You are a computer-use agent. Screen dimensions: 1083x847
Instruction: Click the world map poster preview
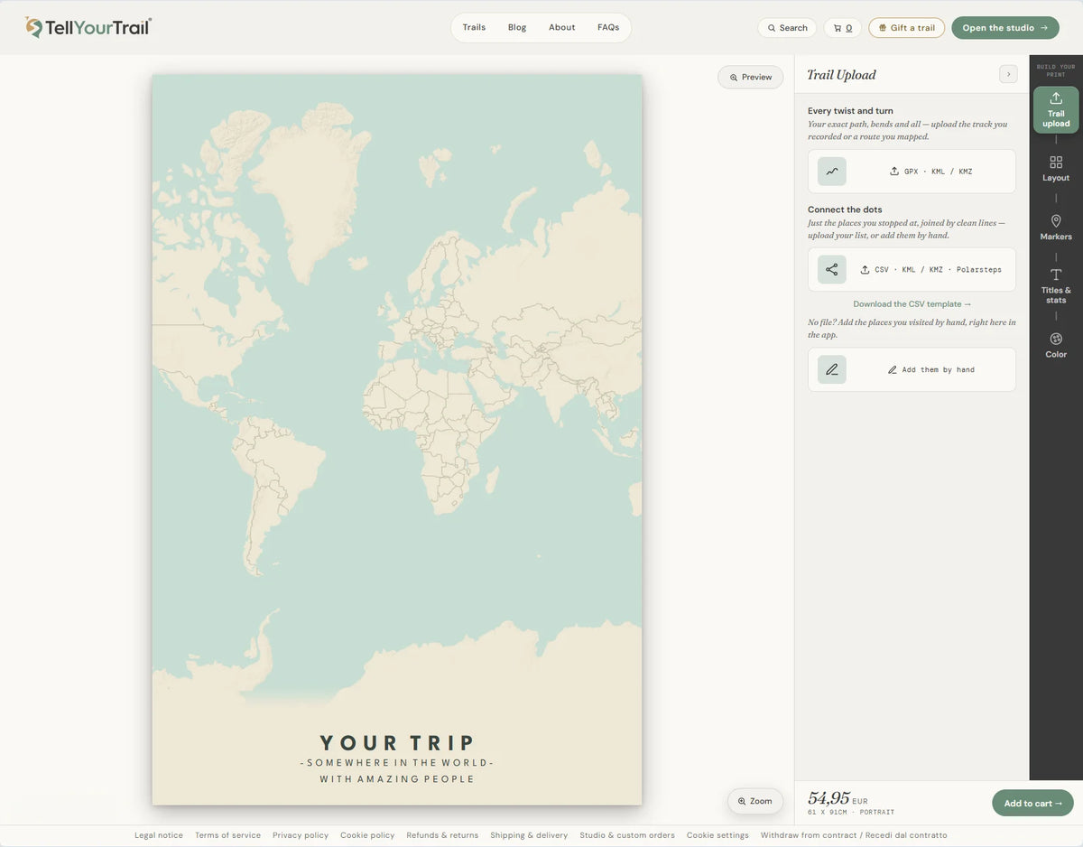click(397, 440)
